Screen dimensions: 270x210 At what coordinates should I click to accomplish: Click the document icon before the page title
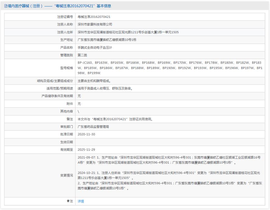[x=6, y=6]
